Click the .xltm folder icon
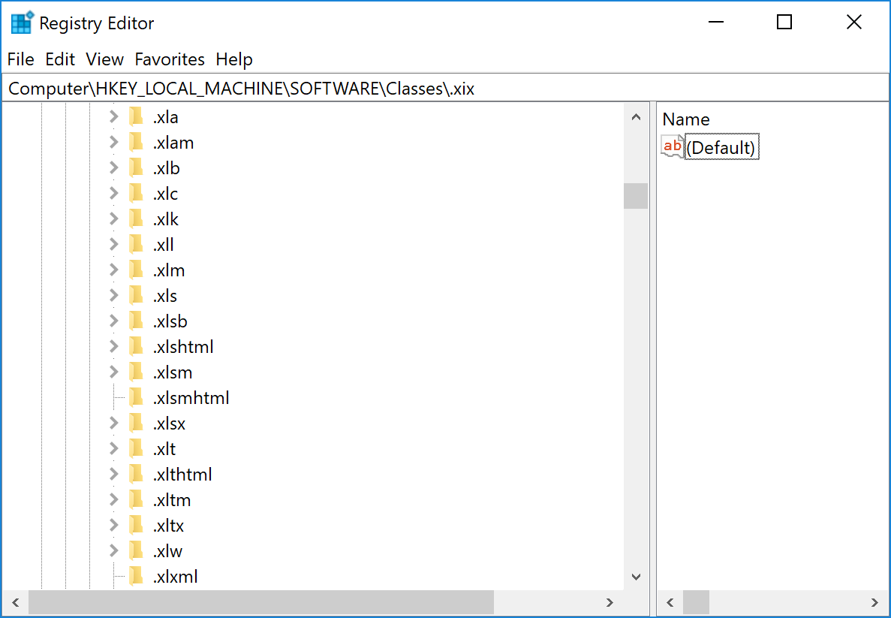 [x=136, y=500]
